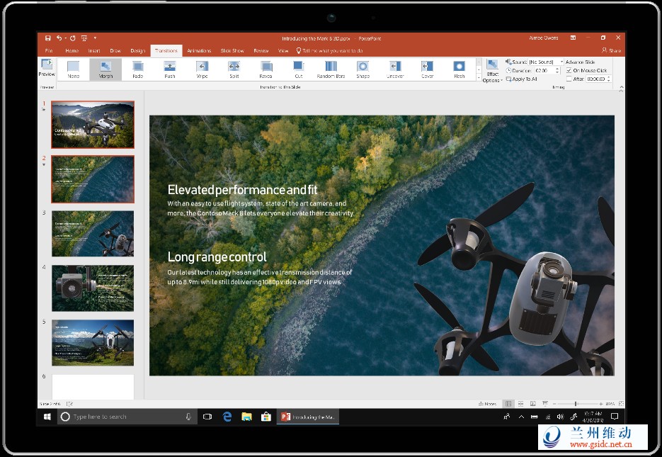Toggle the On Mouse Click checkbox

pos(569,71)
